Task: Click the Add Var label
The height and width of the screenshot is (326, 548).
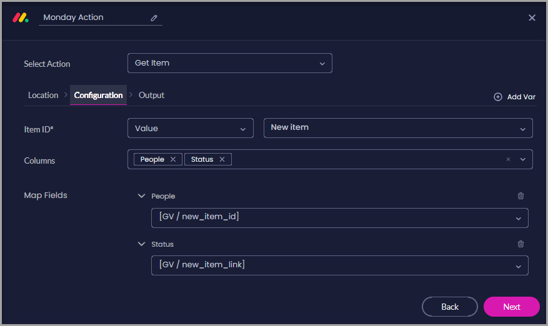Action: (x=521, y=97)
